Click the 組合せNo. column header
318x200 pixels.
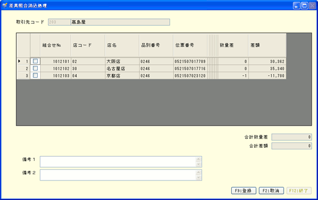(x=56, y=45)
